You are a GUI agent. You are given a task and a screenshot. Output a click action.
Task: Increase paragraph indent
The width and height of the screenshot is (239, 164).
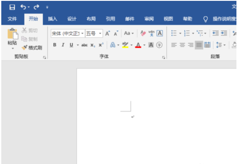click(x=224, y=33)
